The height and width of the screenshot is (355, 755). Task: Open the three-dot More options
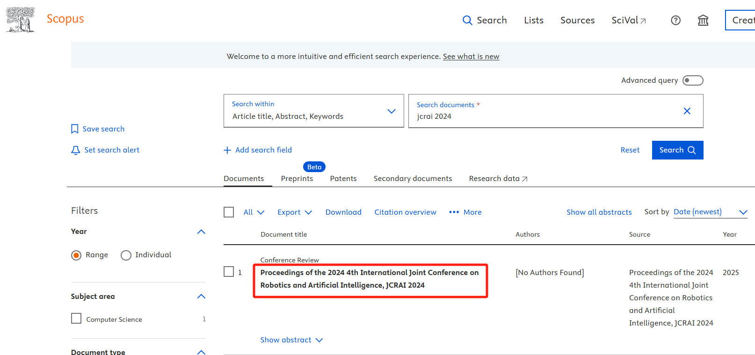point(454,212)
